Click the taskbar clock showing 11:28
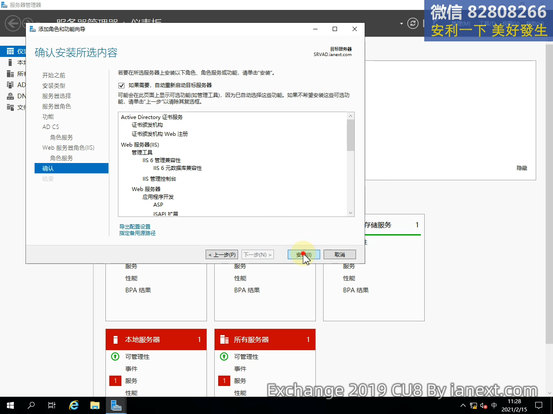This screenshot has width=553, height=414. pos(514,405)
